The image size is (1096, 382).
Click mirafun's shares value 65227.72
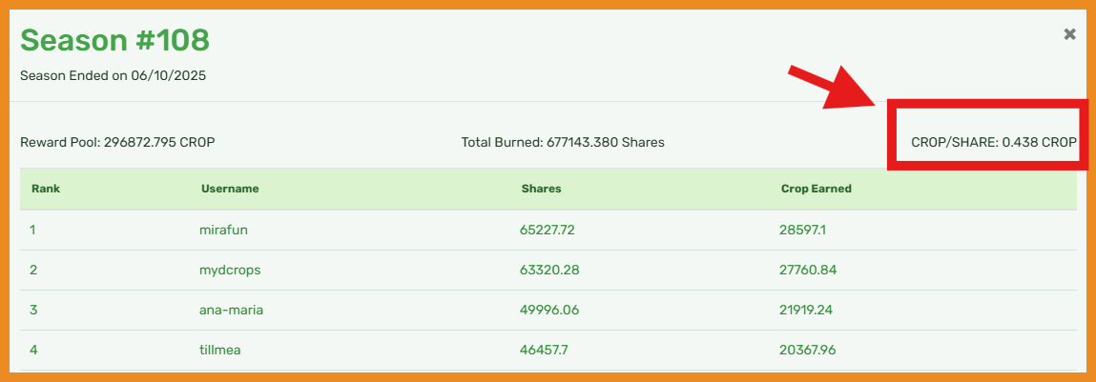[548, 230]
